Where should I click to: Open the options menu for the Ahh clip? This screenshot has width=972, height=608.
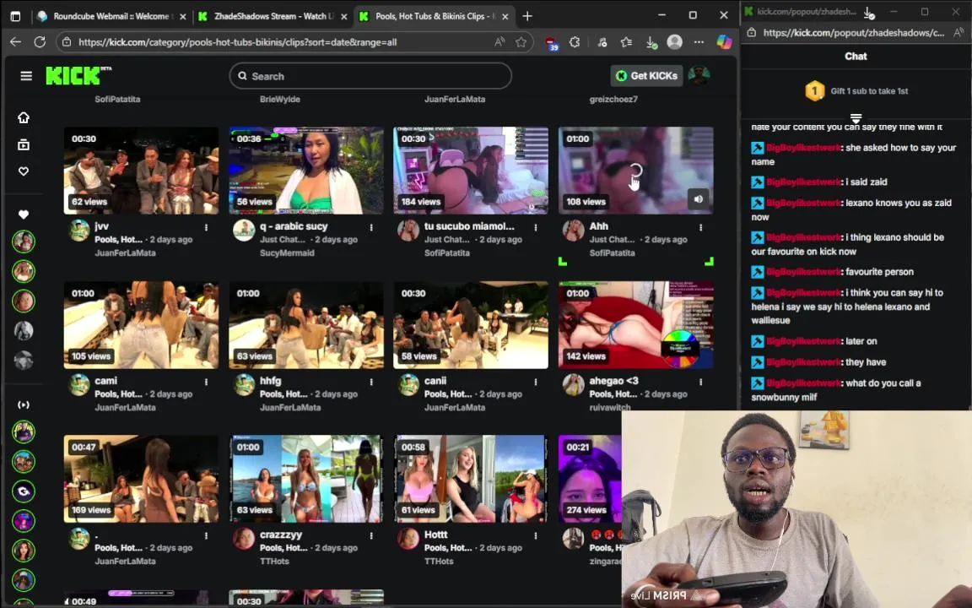(x=700, y=228)
